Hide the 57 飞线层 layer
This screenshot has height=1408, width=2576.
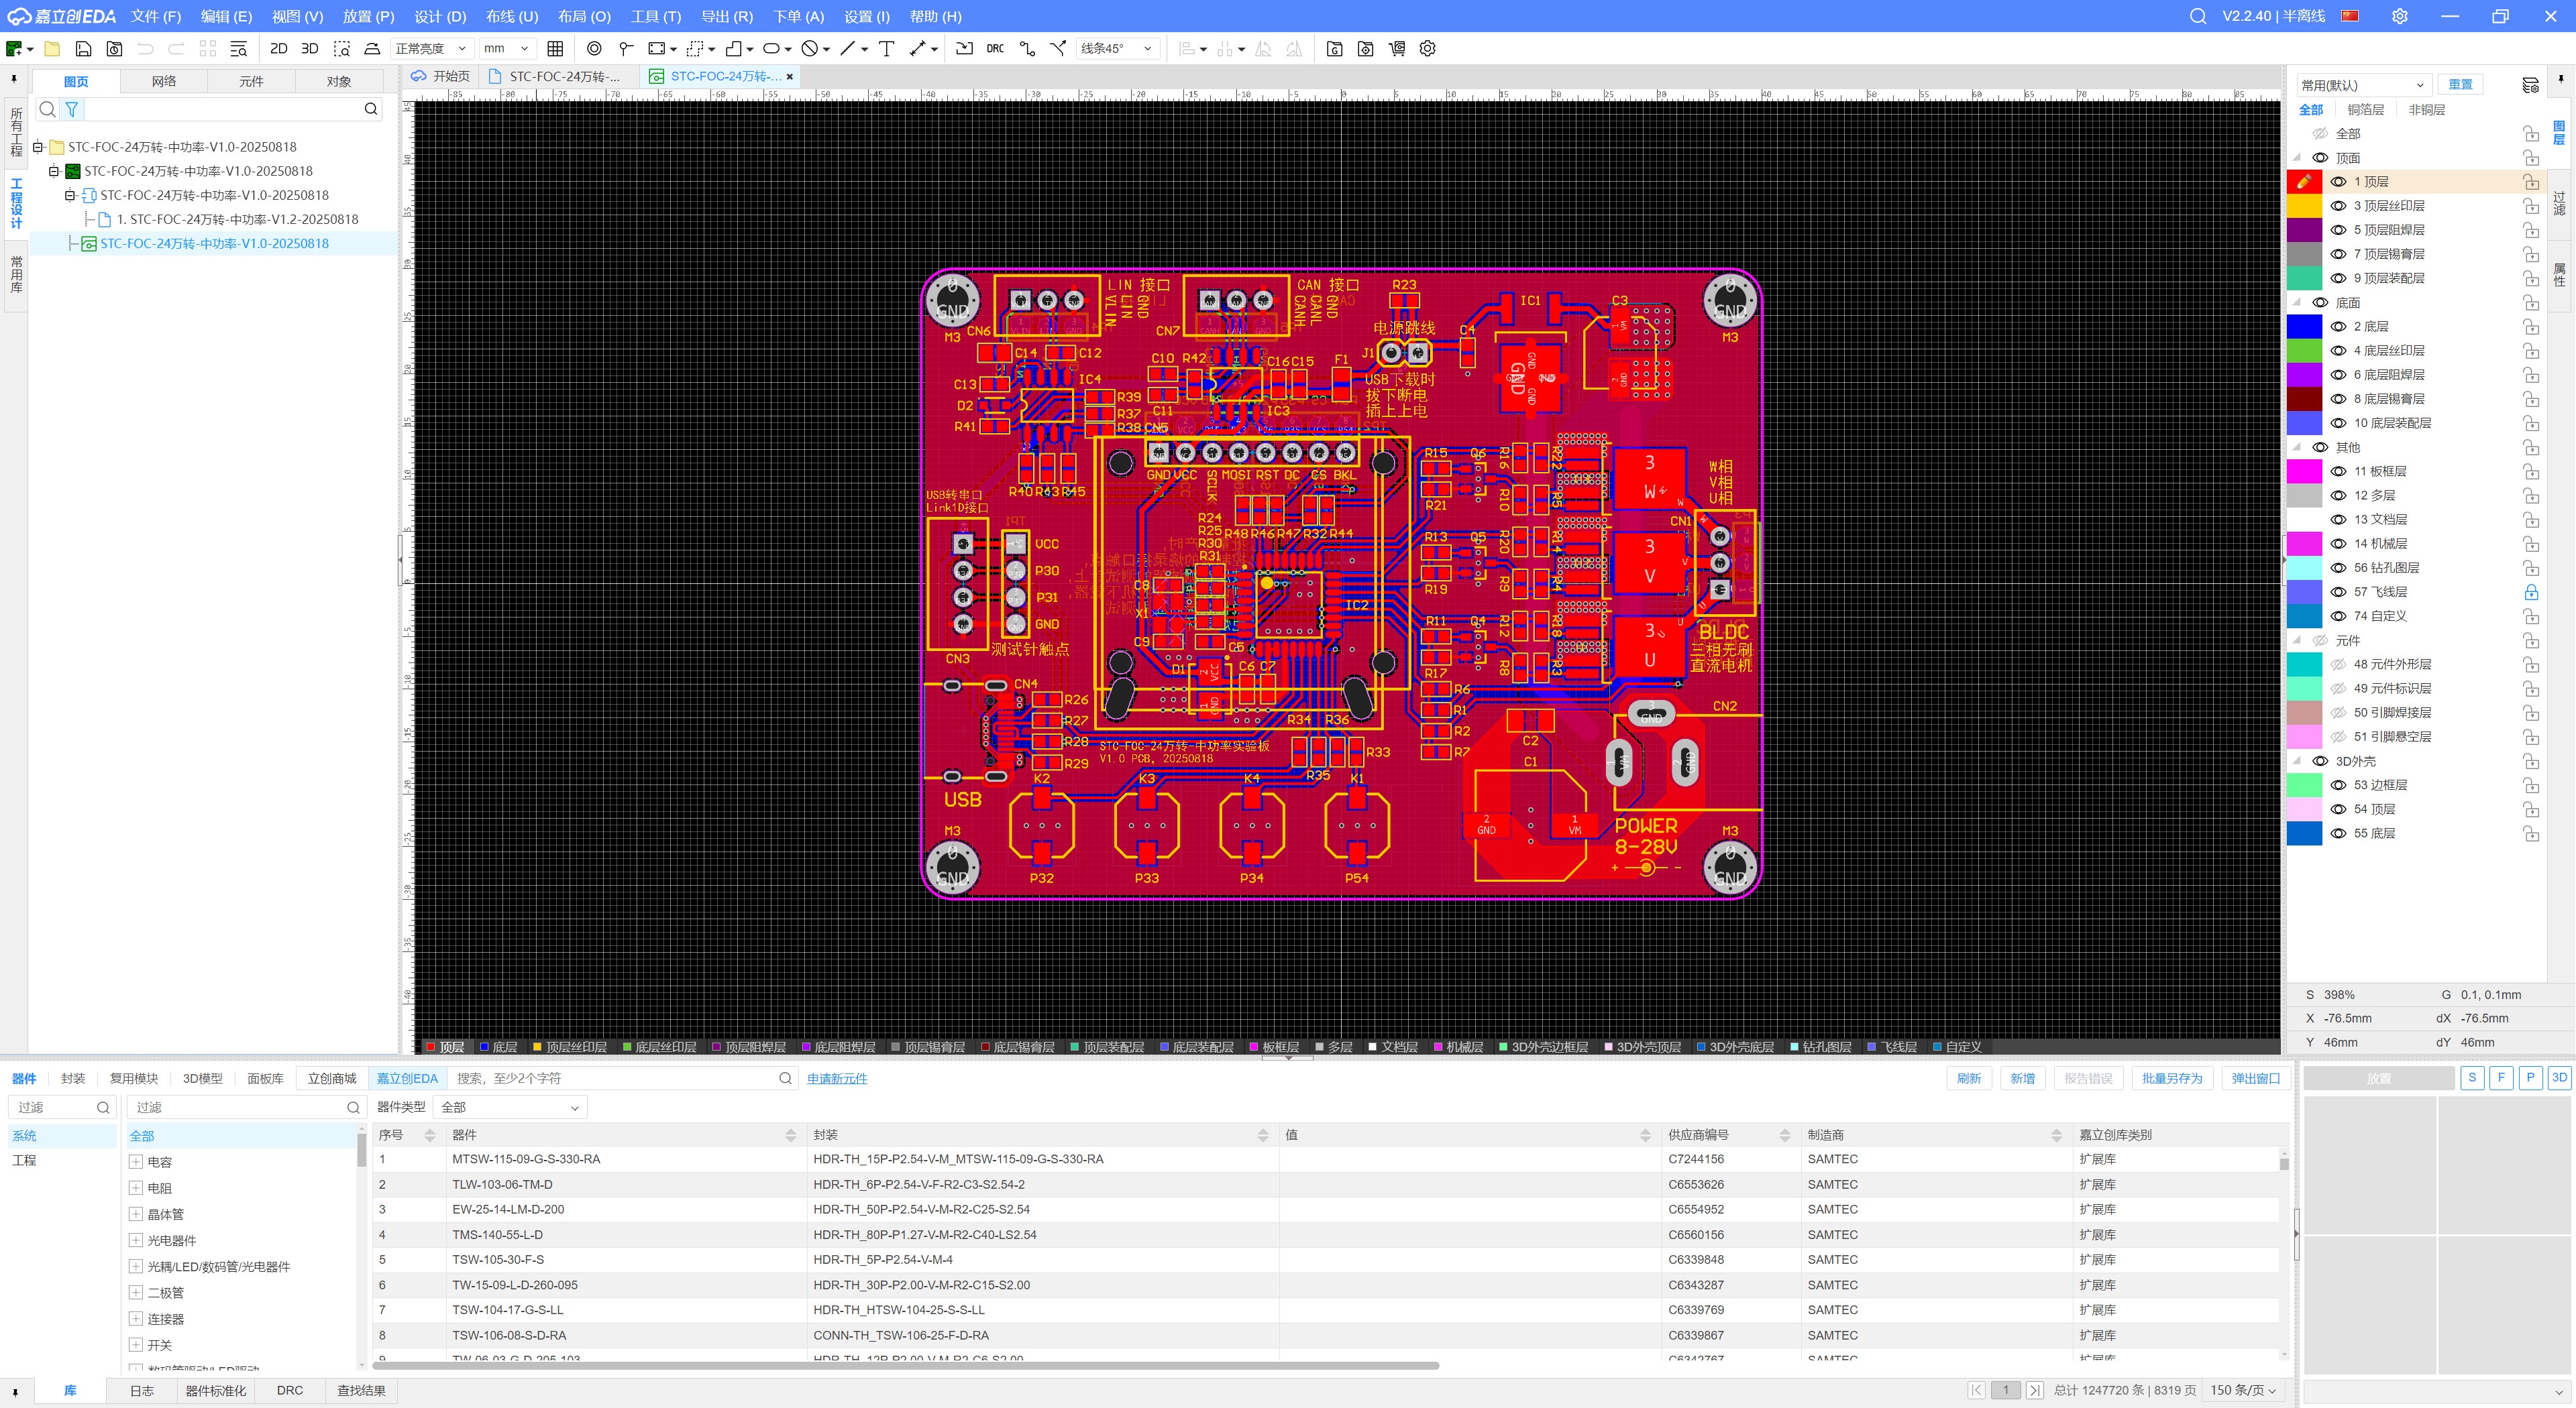(2338, 591)
